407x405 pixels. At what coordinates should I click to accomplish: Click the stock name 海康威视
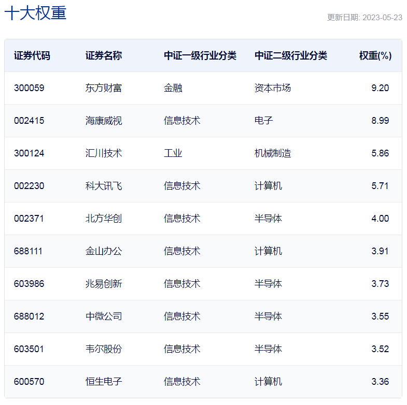tap(104, 121)
